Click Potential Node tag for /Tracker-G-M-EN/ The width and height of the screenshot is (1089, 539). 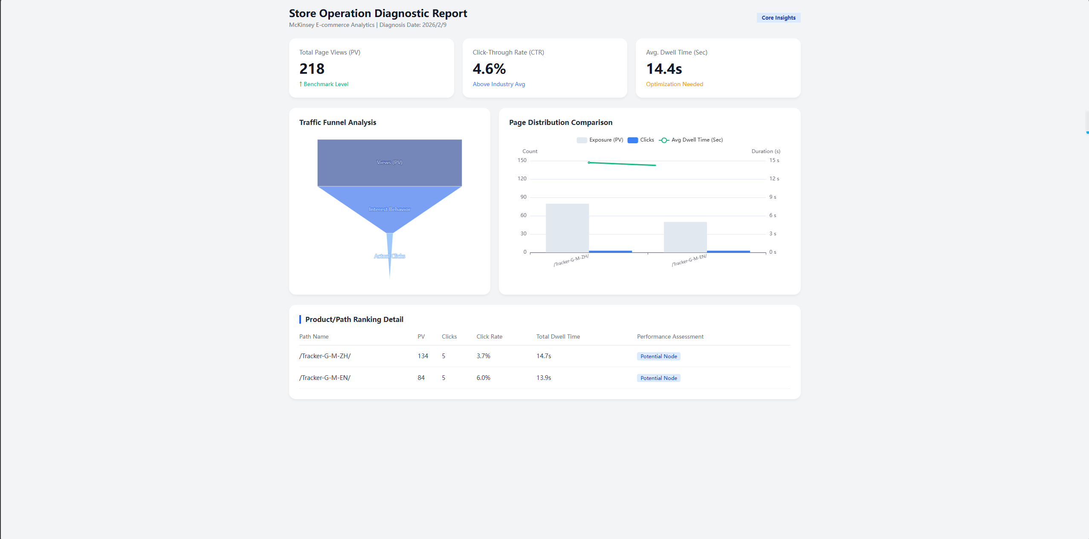pos(658,378)
